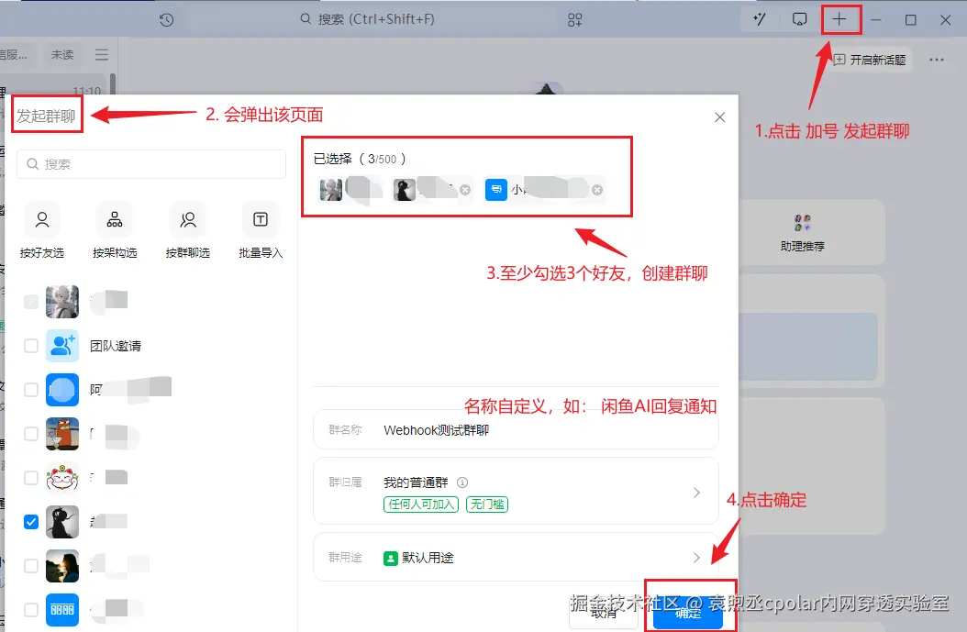The width and height of the screenshot is (967, 632).
Task: Click the sunset silhouette avatar
Action: coord(62,566)
